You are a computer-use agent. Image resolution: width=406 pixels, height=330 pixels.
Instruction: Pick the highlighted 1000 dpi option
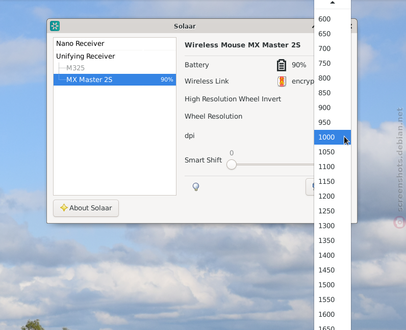(x=333, y=137)
